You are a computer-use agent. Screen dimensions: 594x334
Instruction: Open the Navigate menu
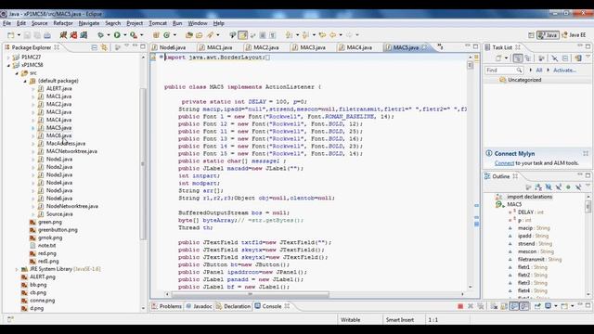coord(89,23)
